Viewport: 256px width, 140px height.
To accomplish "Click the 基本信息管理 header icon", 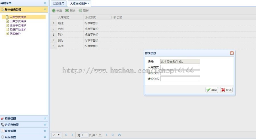I will (2, 9).
